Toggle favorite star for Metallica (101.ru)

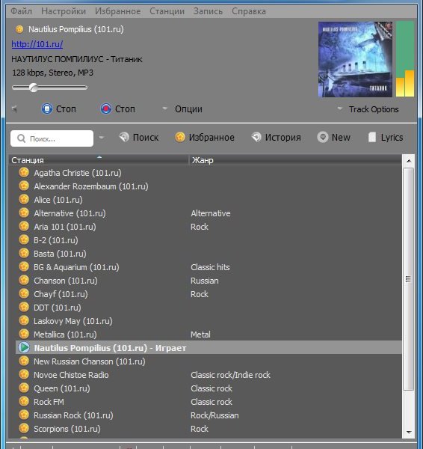click(24, 335)
